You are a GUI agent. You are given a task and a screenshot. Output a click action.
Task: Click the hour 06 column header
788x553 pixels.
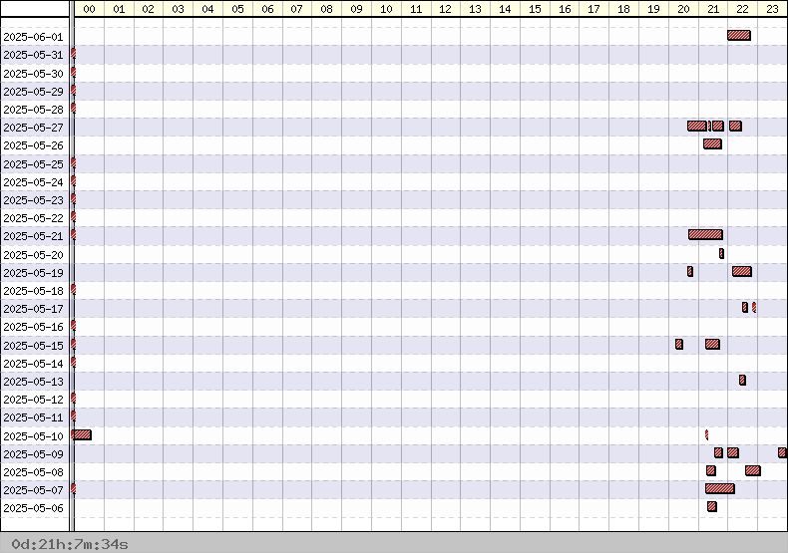(x=267, y=9)
